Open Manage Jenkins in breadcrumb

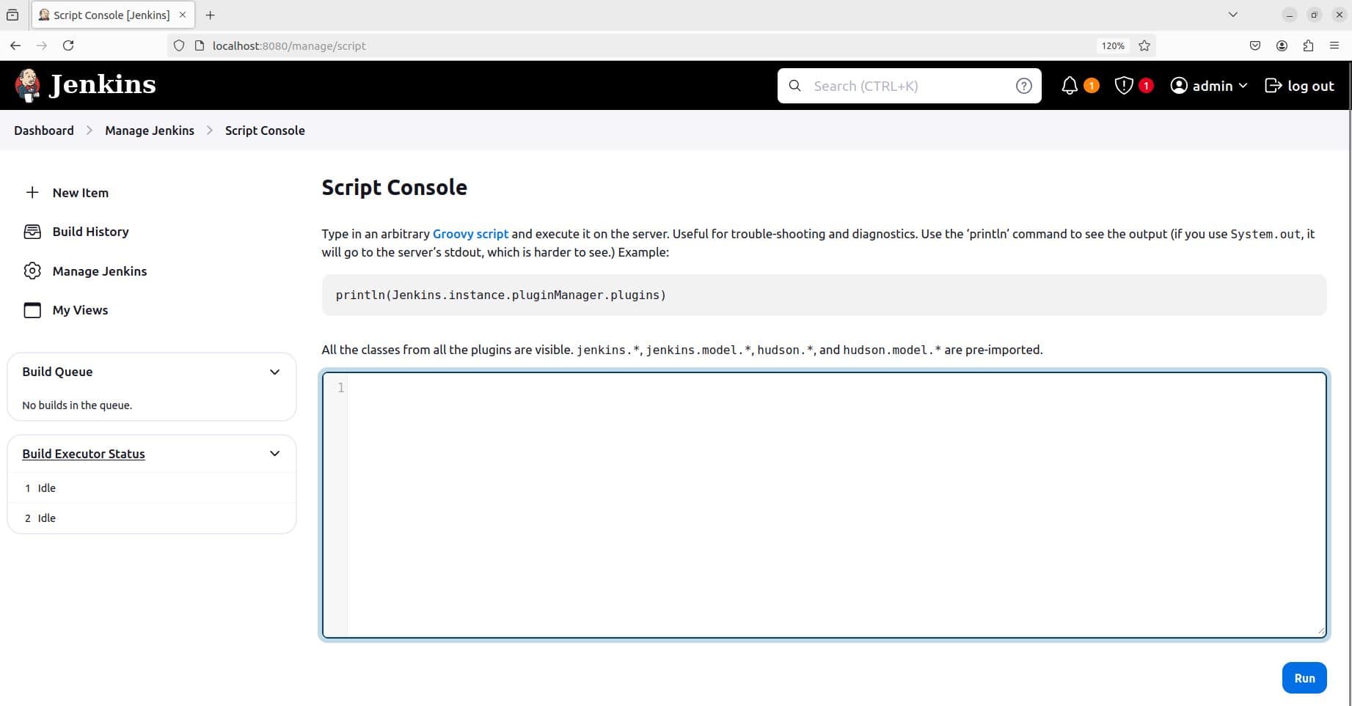coord(150,130)
